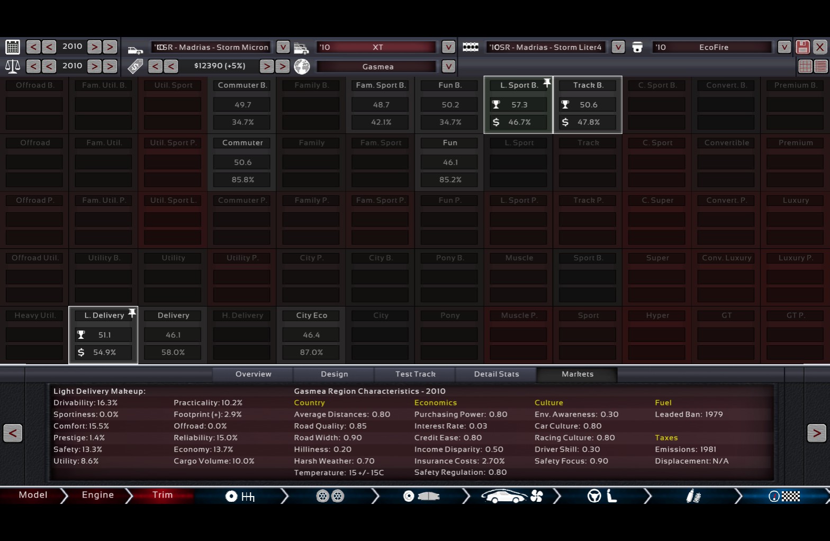Click the globe region icon
This screenshot has width=830, height=541.
302,66
